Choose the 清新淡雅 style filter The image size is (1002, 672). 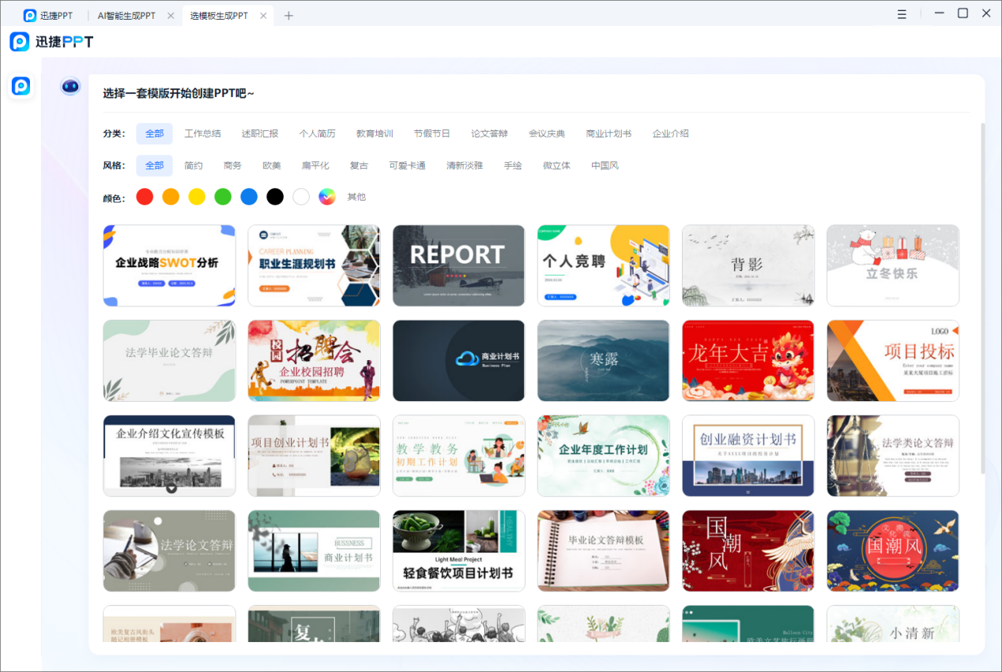tap(465, 165)
